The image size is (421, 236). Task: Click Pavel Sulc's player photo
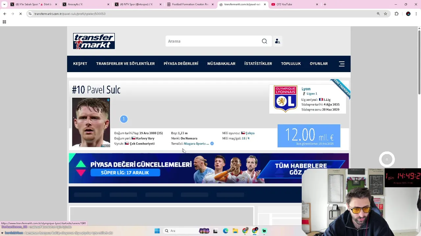91,122
